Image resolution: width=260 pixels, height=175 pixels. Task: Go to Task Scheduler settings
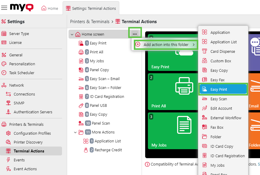(x=21, y=73)
